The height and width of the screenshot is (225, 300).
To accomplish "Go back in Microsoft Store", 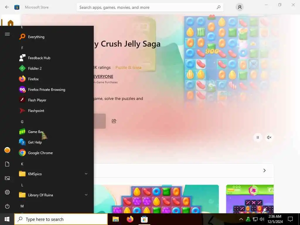I will [x=7, y=7].
